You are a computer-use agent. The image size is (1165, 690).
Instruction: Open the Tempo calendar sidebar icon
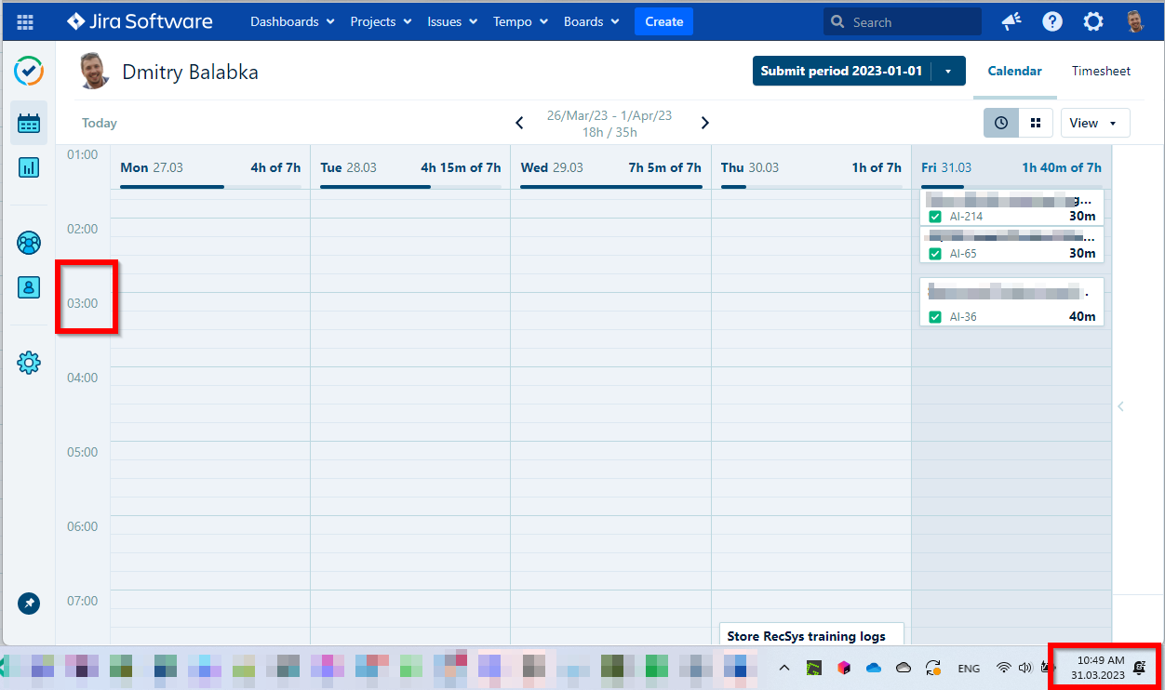[x=29, y=123]
